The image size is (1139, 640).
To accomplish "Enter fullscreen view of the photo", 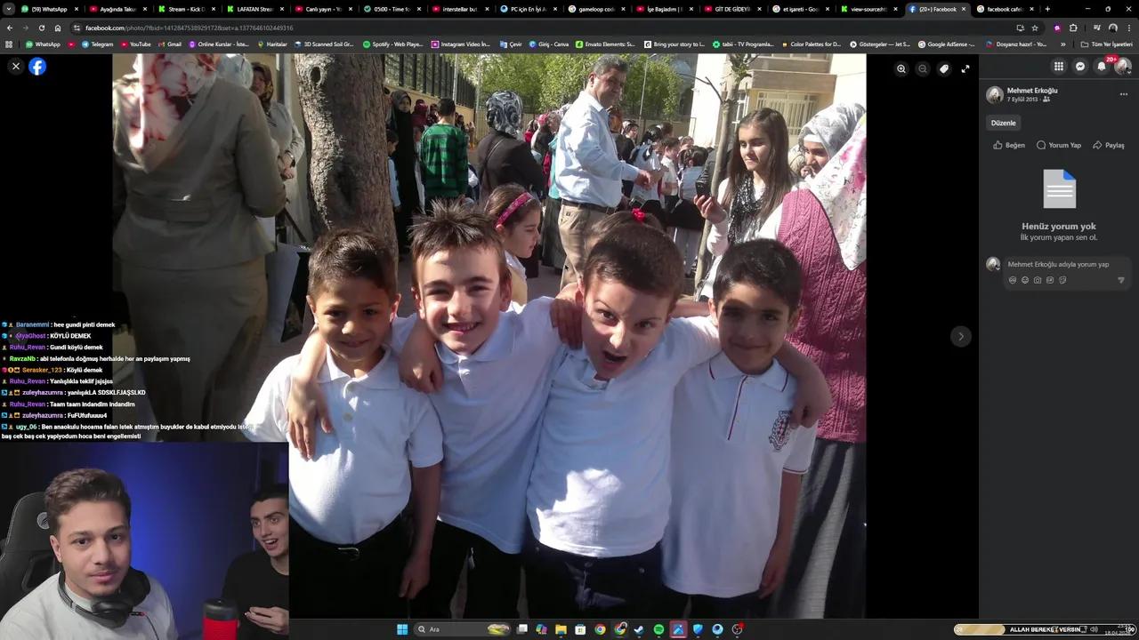I will (x=965, y=68).
